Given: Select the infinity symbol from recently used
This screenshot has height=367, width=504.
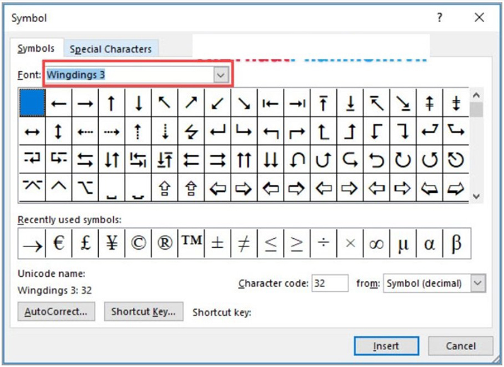Looking at the screenshot, I should (376, 243).
